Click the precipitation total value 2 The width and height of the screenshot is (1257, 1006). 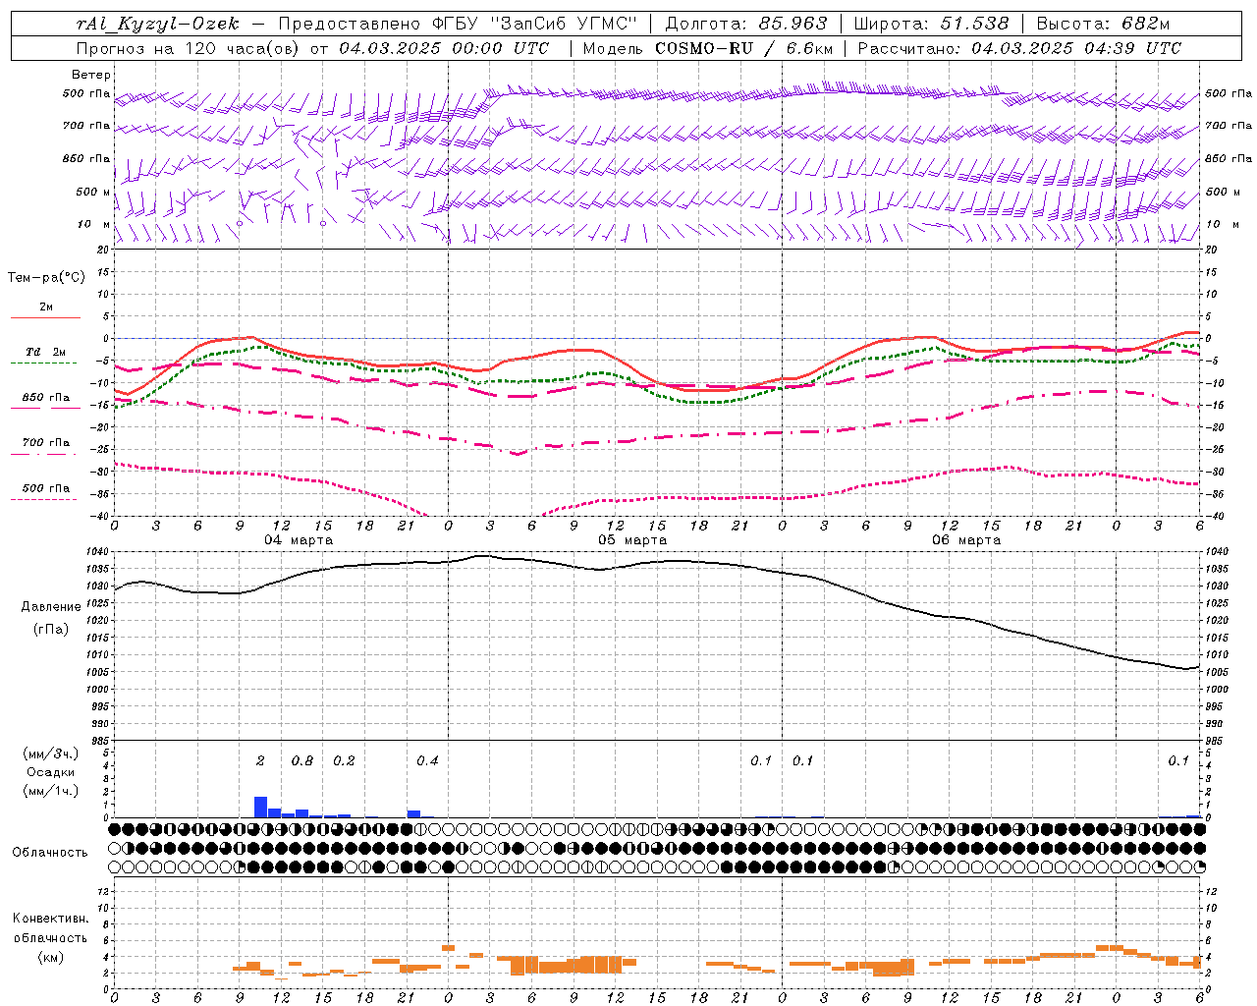(x=260, y=761)
